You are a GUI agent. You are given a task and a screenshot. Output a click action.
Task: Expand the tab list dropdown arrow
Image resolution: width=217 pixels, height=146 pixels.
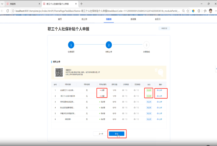coord(2,4)
